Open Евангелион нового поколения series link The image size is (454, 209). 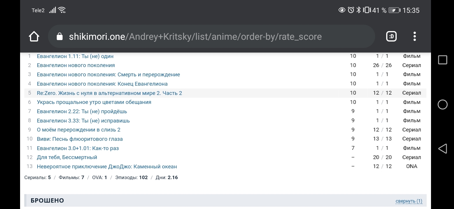point(76,65)
